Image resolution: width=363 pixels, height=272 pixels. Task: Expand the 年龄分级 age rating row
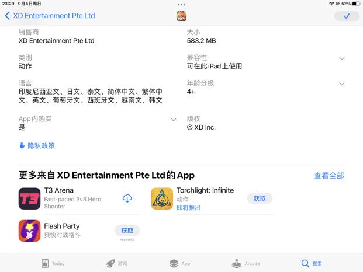pyautogui.click(x=342, y=83)
